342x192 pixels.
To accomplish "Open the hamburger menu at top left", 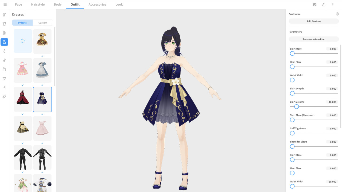I will [5, 4].
